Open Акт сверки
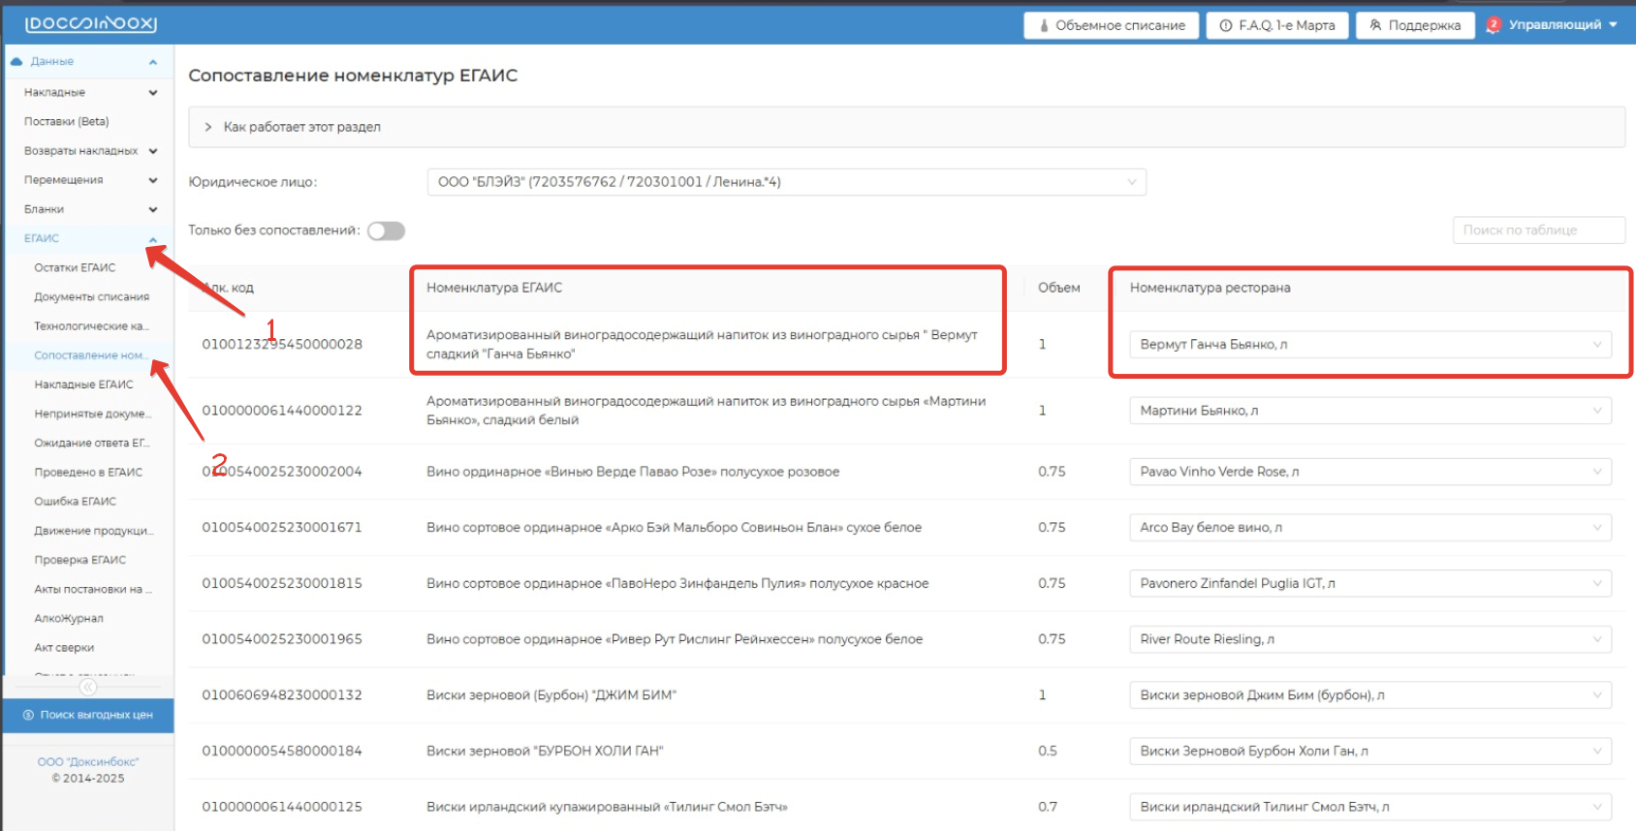The width and height of the screenshot is (1636, 831). [64, 648]
